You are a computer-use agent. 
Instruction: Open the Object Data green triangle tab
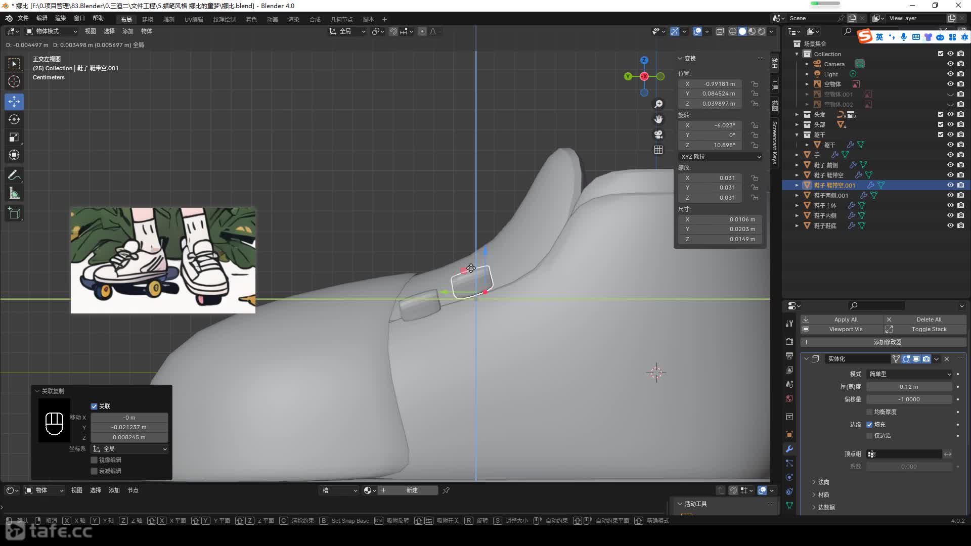point(789,505)
